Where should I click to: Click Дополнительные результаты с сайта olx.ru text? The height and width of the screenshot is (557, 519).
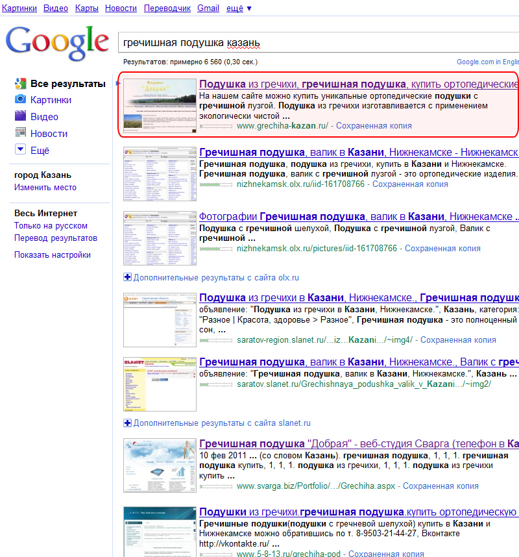216,277
